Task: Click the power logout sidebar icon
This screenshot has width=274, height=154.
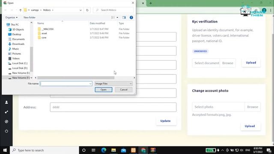Action: 6,131
